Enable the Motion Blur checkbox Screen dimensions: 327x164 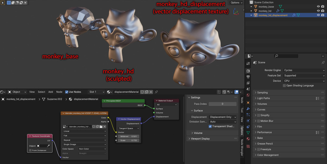(x=259, y=121)
